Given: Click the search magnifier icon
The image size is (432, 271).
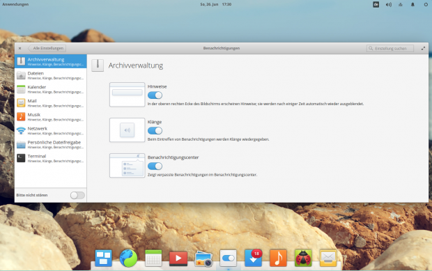Looking at the screenshot, I should [371, 49].
